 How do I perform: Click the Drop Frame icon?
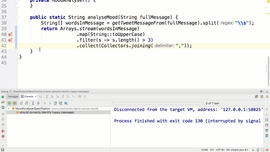click(68, 97)
